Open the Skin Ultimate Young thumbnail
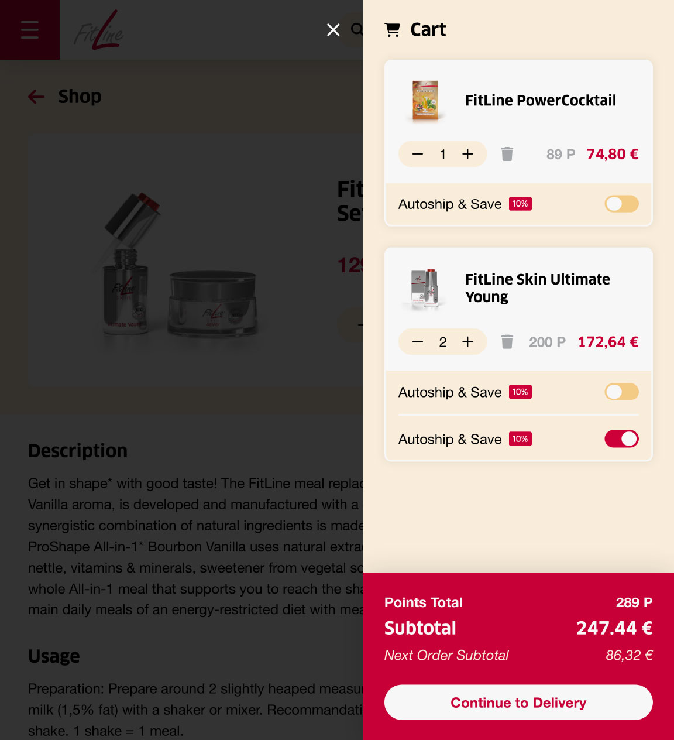The image size is (674, 740). tap(425, 288)
